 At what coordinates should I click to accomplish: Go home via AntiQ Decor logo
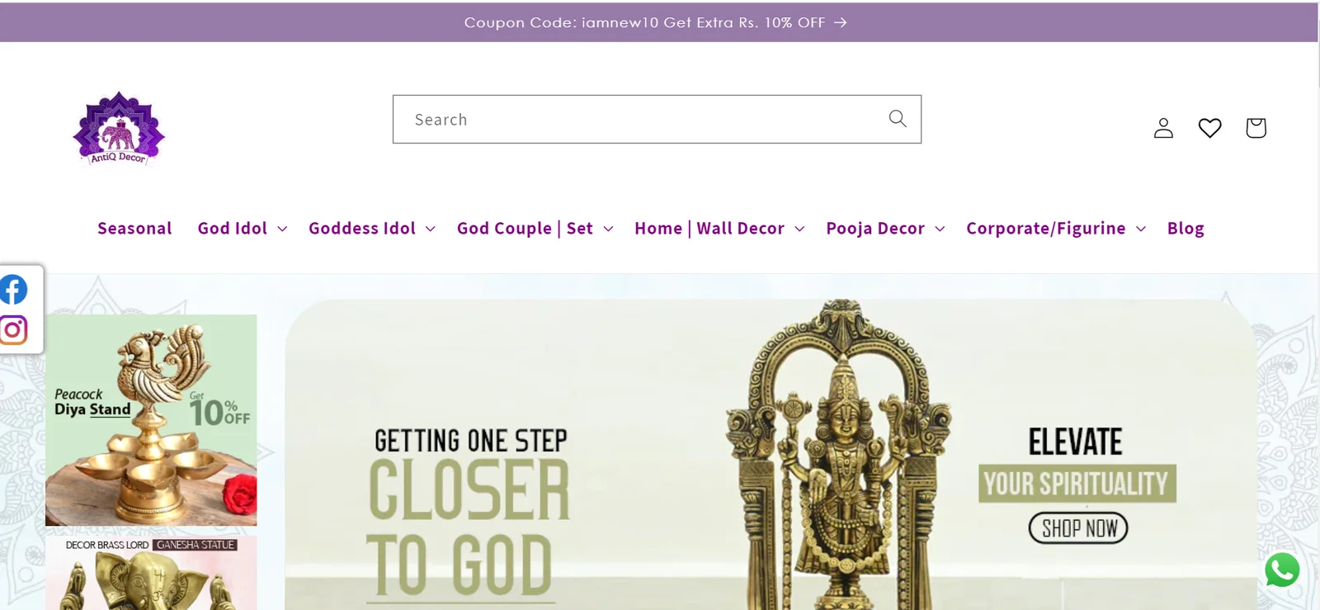[x=119, y=129]
